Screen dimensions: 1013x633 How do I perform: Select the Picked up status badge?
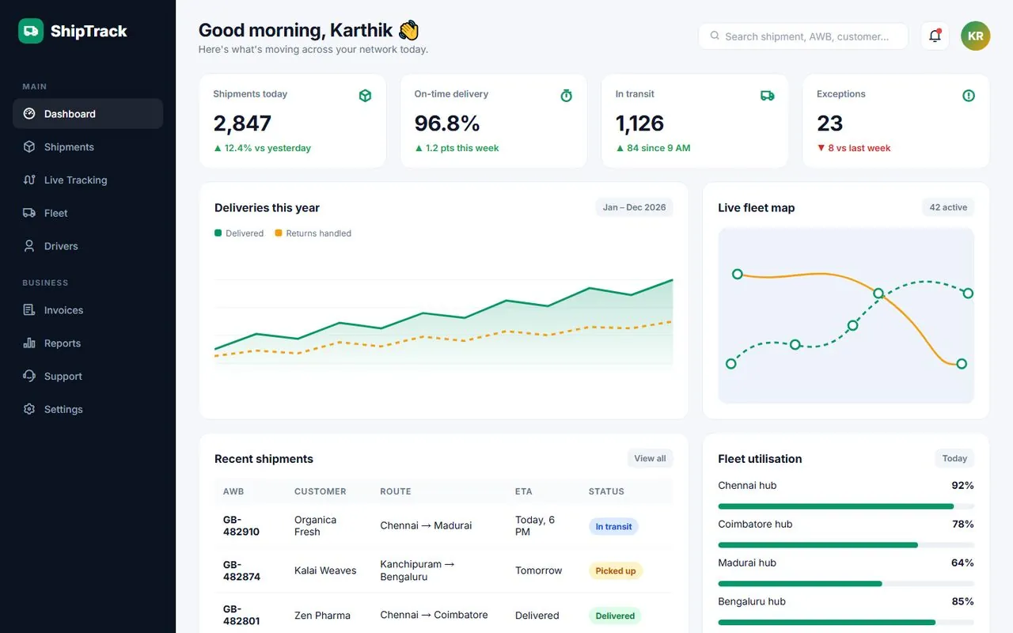click(616, 570)
